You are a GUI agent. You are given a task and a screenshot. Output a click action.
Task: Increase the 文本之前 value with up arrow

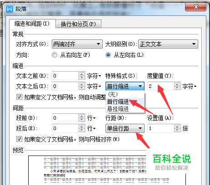click(82, 74)
